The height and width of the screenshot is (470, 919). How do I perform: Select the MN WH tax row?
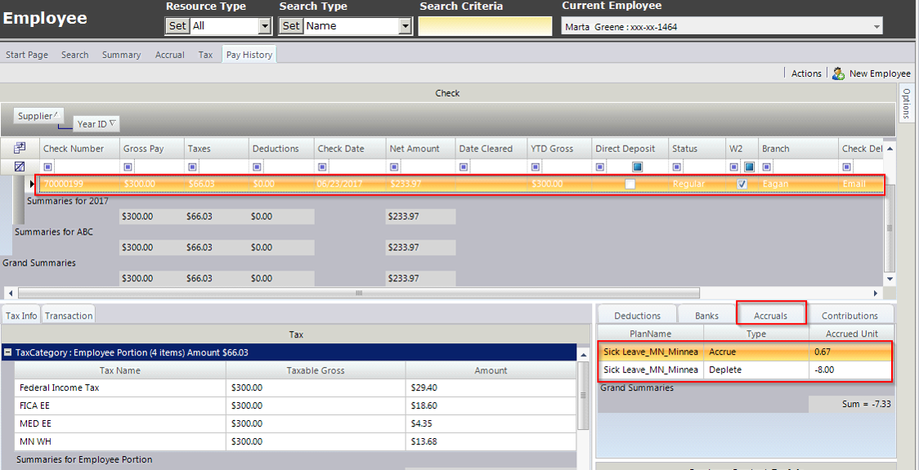295,441
